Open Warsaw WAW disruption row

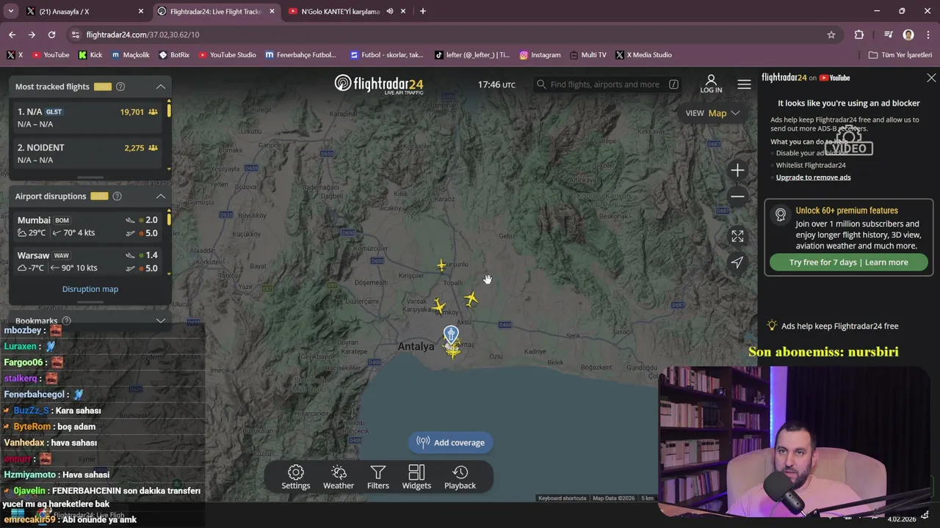[88, 261]
